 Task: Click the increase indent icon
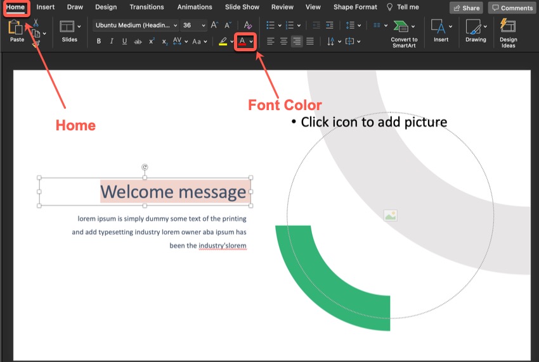329,25
